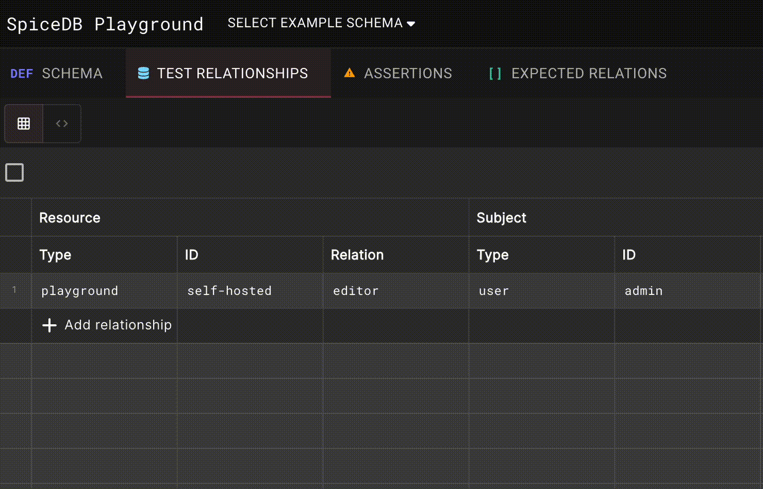
Task: Toggle the select-all relationships checkbox
Action: coord(14,172)
